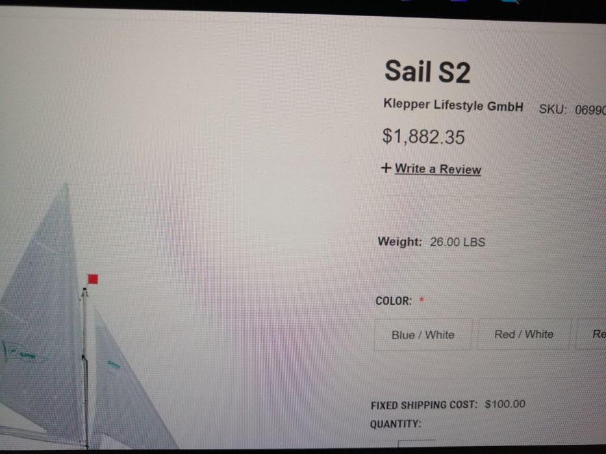Click the red required asterisk near COLOR
The width and height of the screenshot is (606, 454).
click(422, 300)
